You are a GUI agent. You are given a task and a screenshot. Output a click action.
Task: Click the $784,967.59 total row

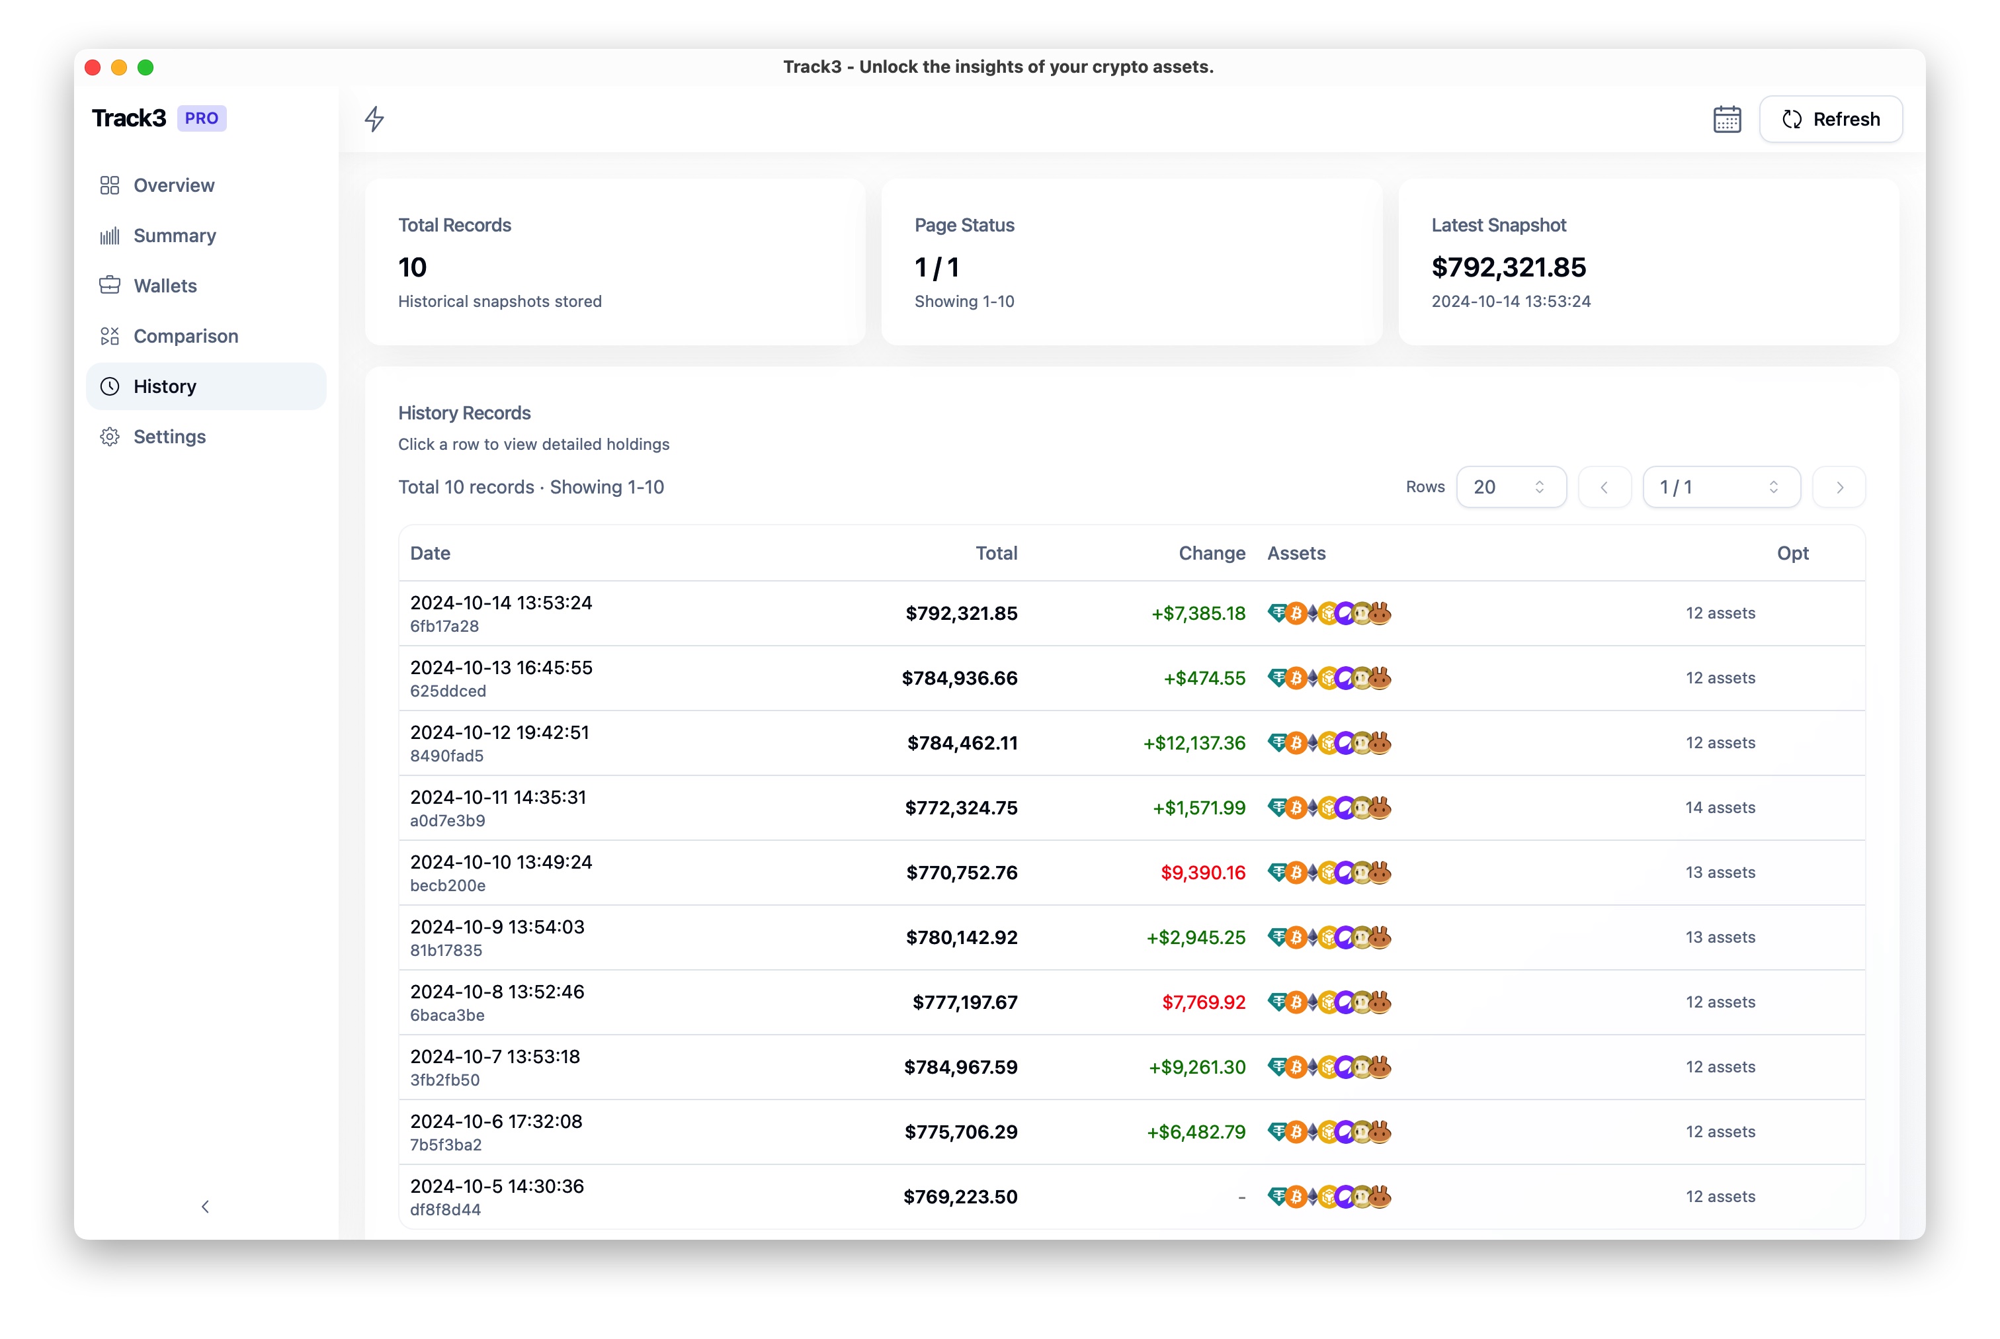pos(960,1066)
